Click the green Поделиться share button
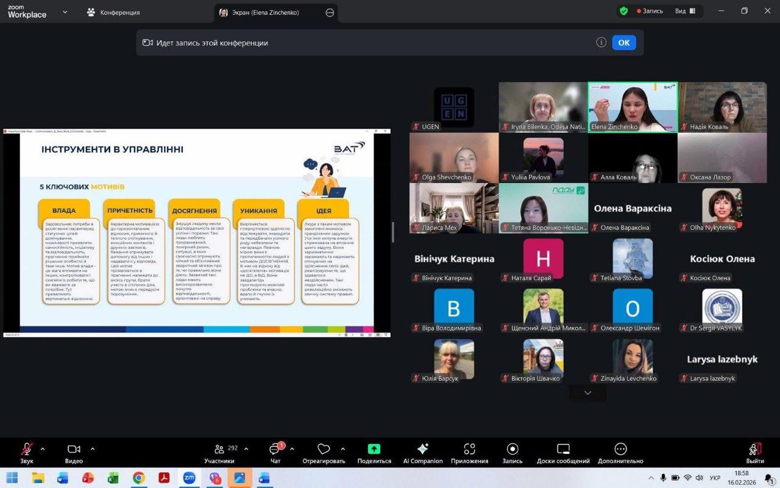This screenshot has width=780, height=488. pyautogui.click(x=374, y=452)
